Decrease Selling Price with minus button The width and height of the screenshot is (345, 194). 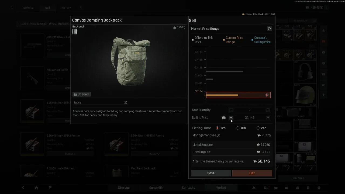coord(231,118)
